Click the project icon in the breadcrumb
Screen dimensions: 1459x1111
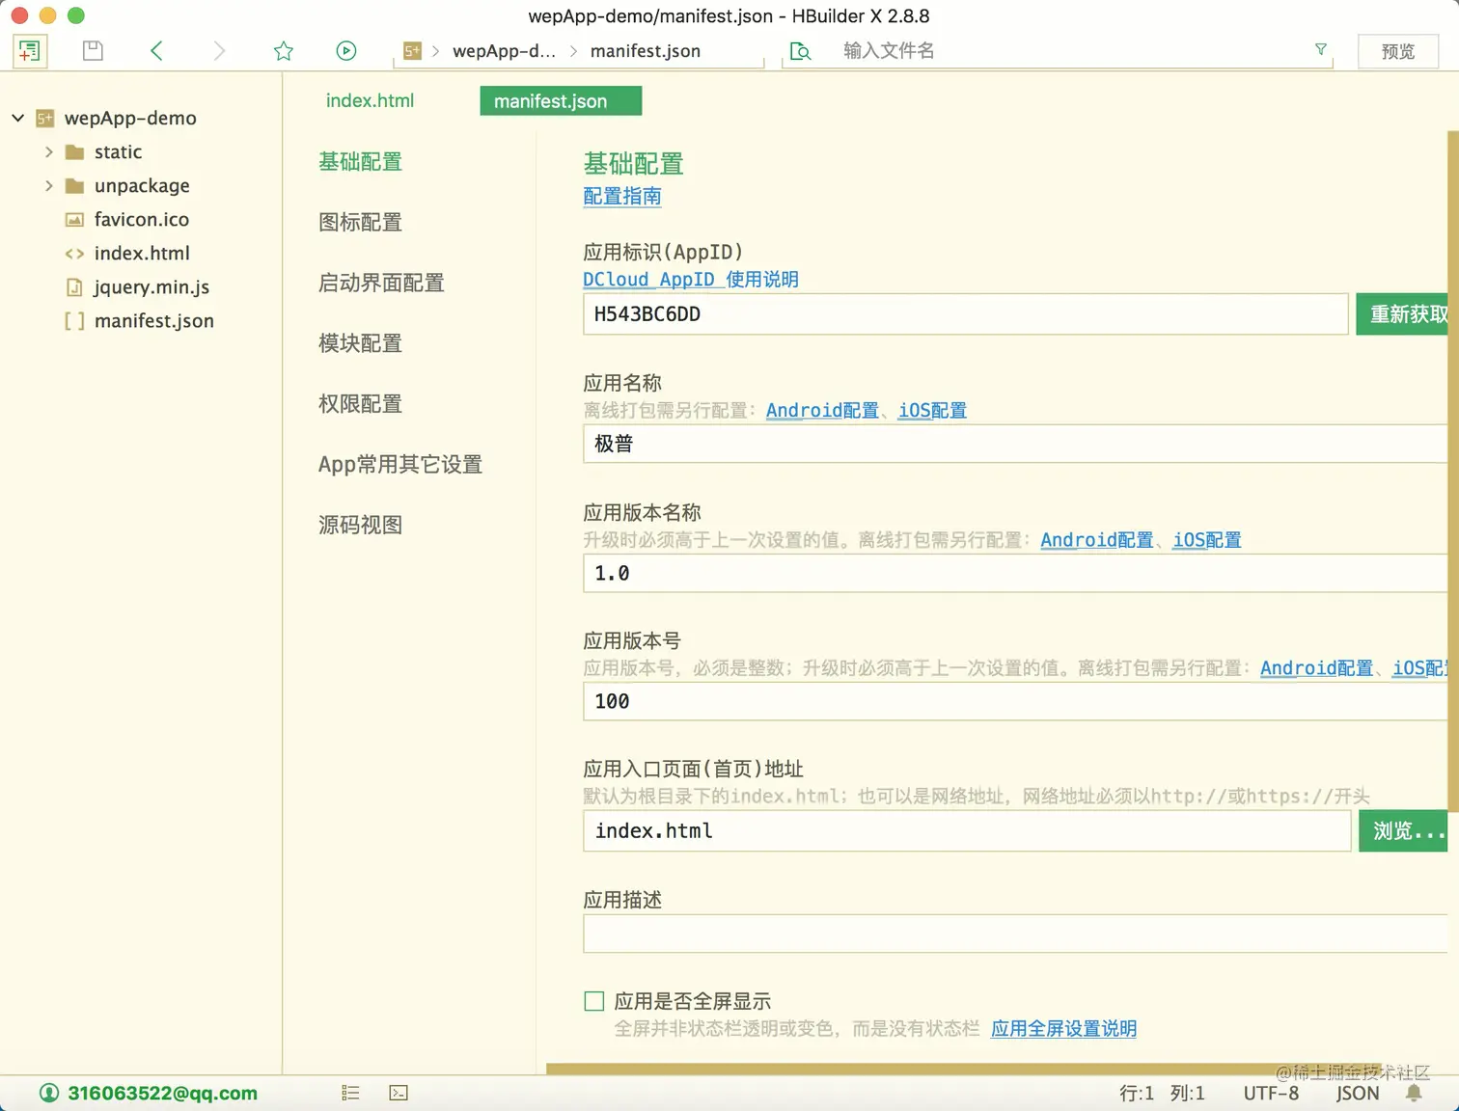[412, 51]
